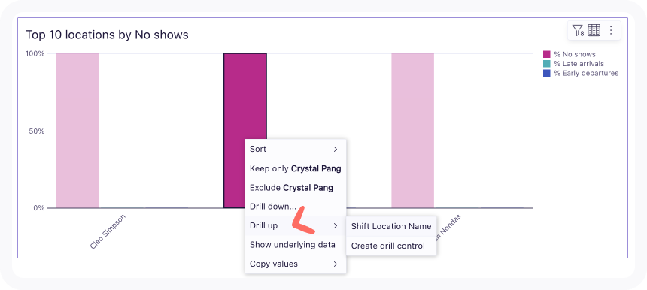Choose Create drill control
The width and height of the screenshot is (647, 290).
coord(391,246)
